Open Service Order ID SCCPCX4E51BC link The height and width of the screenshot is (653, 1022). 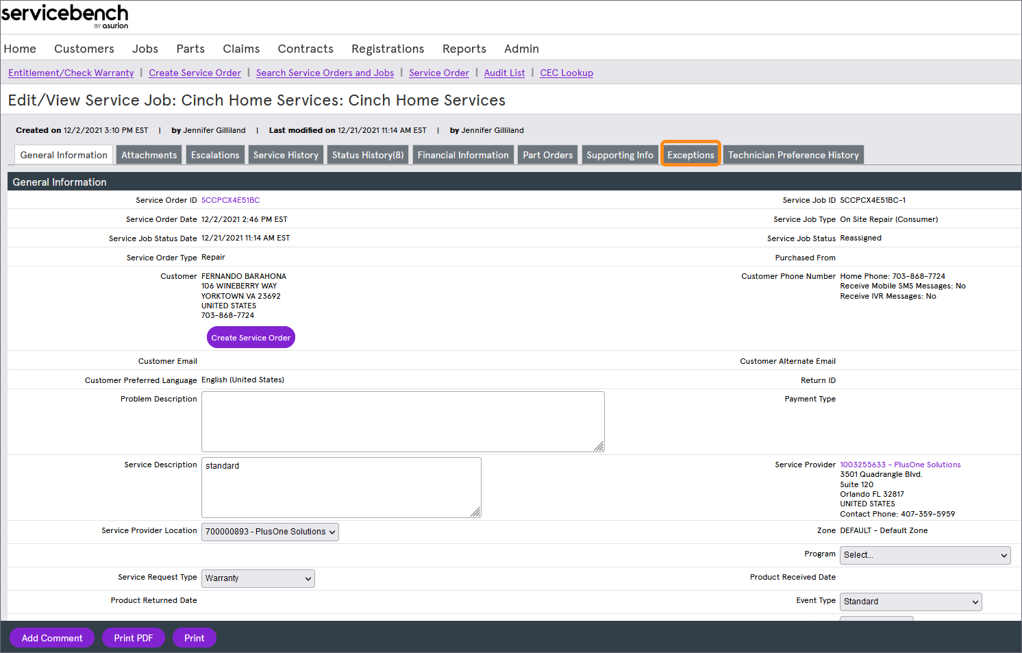tap(230, 200)
